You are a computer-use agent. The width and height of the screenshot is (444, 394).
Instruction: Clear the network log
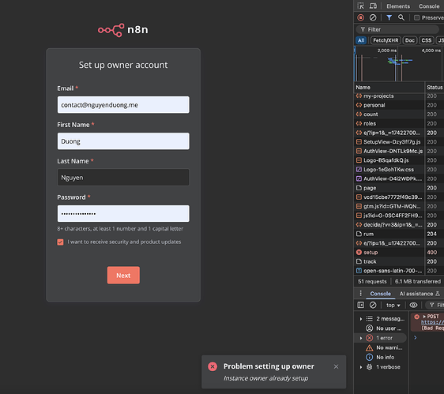pos(373,17)
